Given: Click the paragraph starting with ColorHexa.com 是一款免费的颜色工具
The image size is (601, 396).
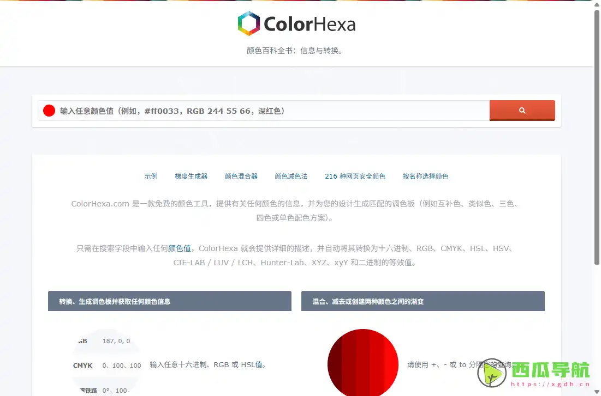Looking at the screenshot, I should click(x=295, y=210).
